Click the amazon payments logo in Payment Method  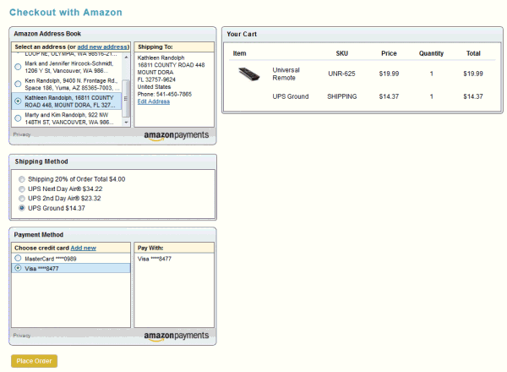(x=177, y=336)
